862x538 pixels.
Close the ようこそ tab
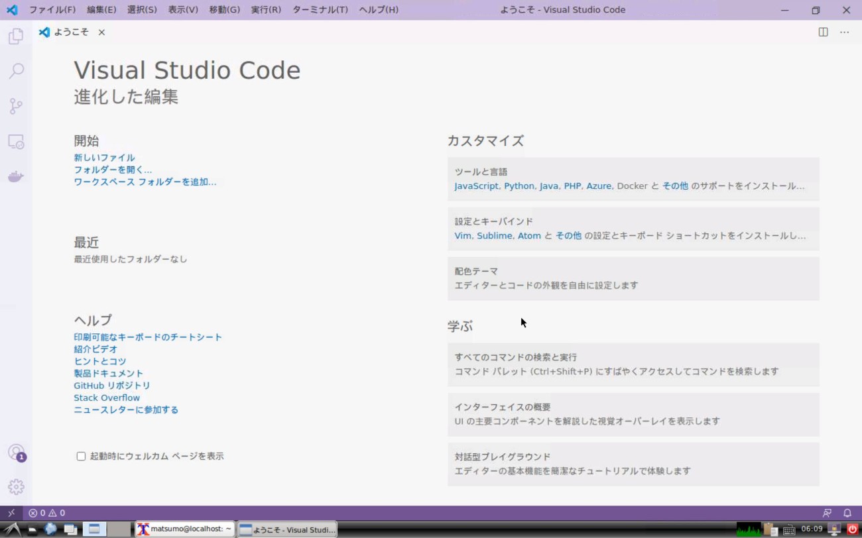click(x=101, y=32)
